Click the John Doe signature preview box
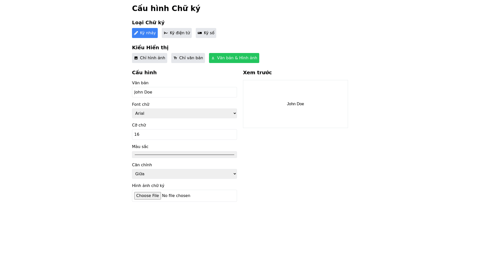480x270 pixels. (295, 104)
